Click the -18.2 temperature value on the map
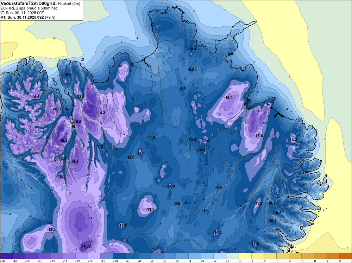 63,140
